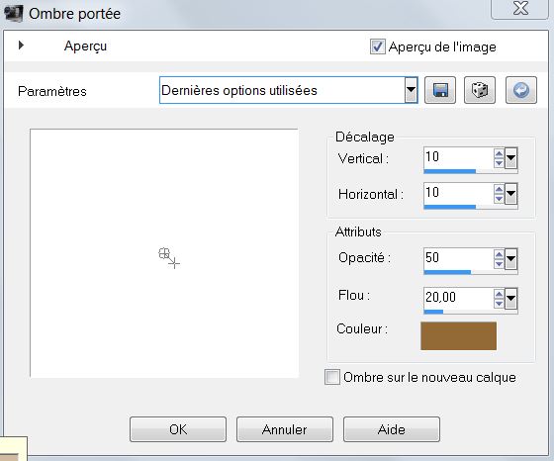Click the Aide button

tap(392, 429)
